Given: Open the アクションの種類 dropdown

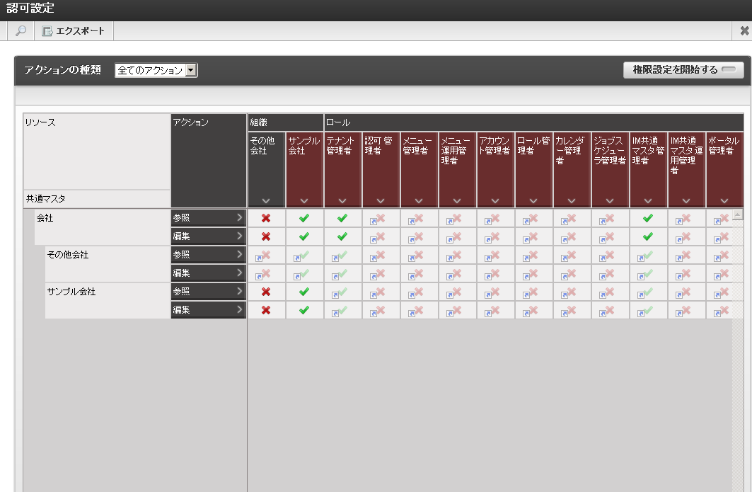Looking at the screenshot, I should tap(156, 70).
